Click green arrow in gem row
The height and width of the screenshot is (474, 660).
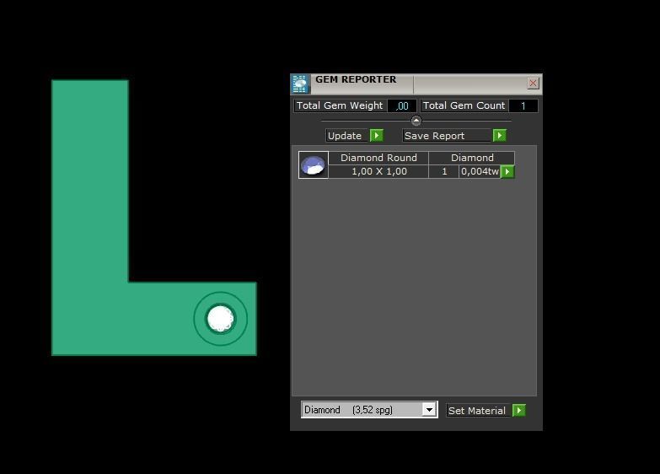(x=507, y=171)
